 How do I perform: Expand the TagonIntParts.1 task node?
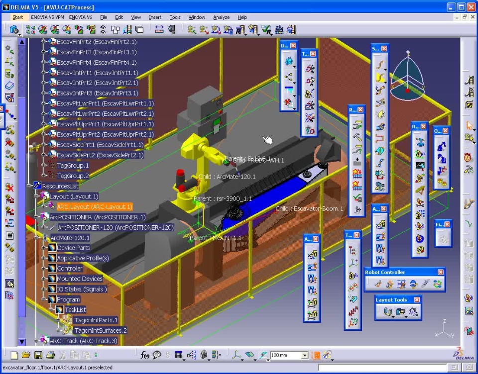coord(58,320)
